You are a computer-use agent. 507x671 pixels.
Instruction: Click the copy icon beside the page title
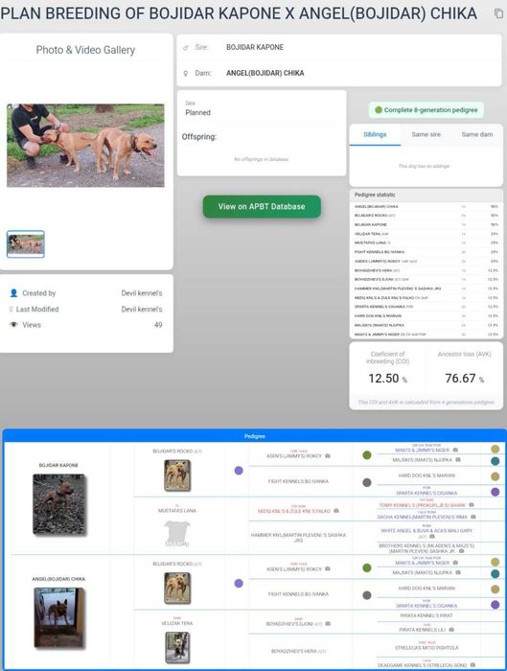pyautogui.click(x=498, y=13)
